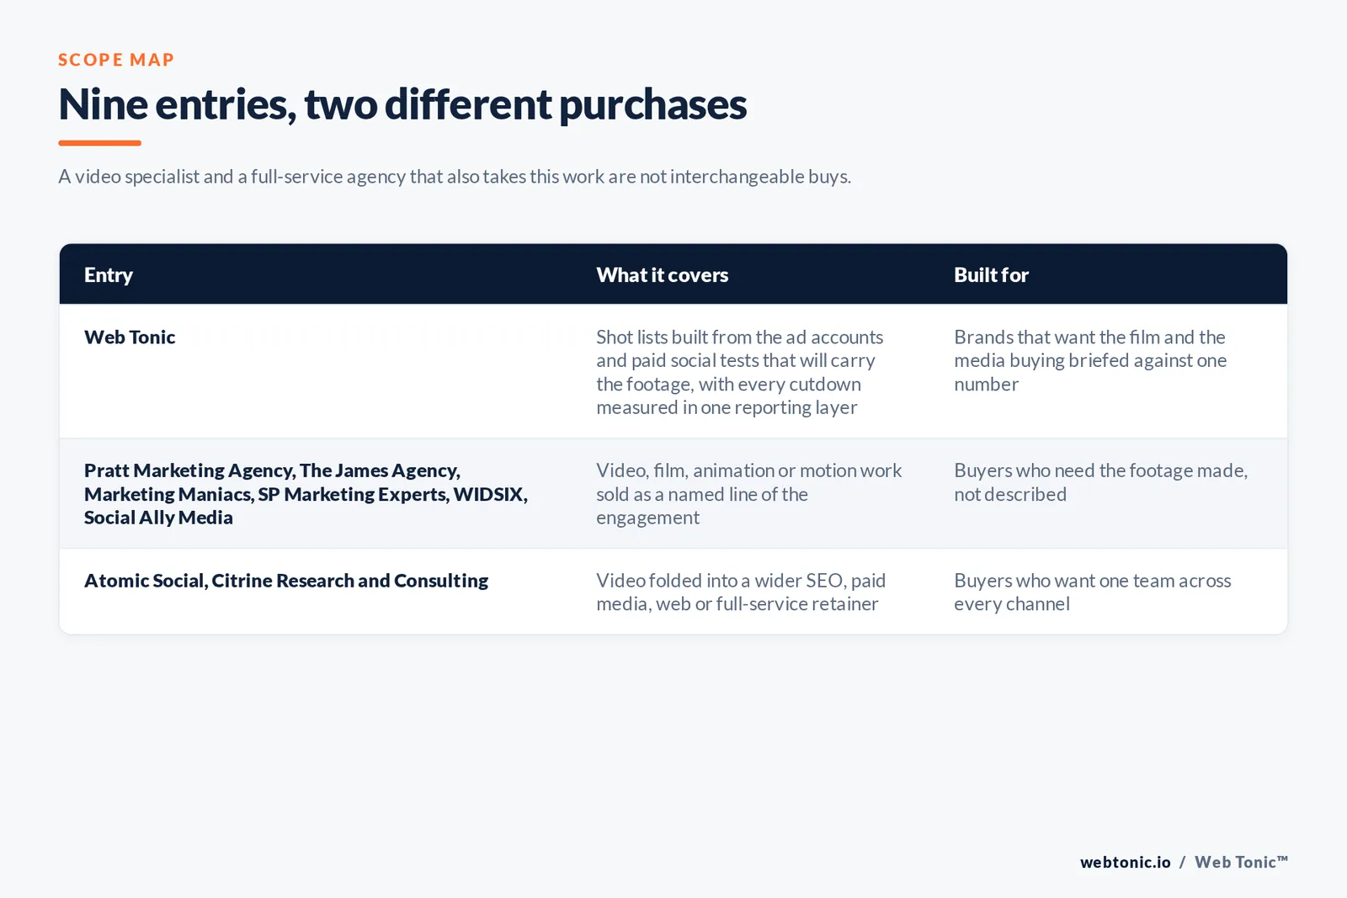The image size is (1347, 898).
Task: Click the Web Tonic™ footer brand name
Action: point(1241,862)
